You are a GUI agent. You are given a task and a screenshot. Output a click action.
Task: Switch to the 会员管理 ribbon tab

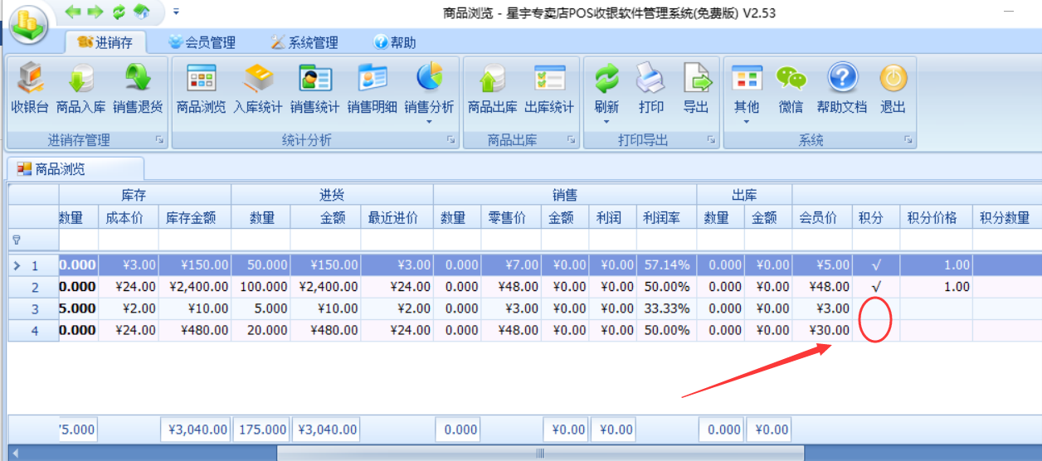pyautogui.click(x=202, y=42)
